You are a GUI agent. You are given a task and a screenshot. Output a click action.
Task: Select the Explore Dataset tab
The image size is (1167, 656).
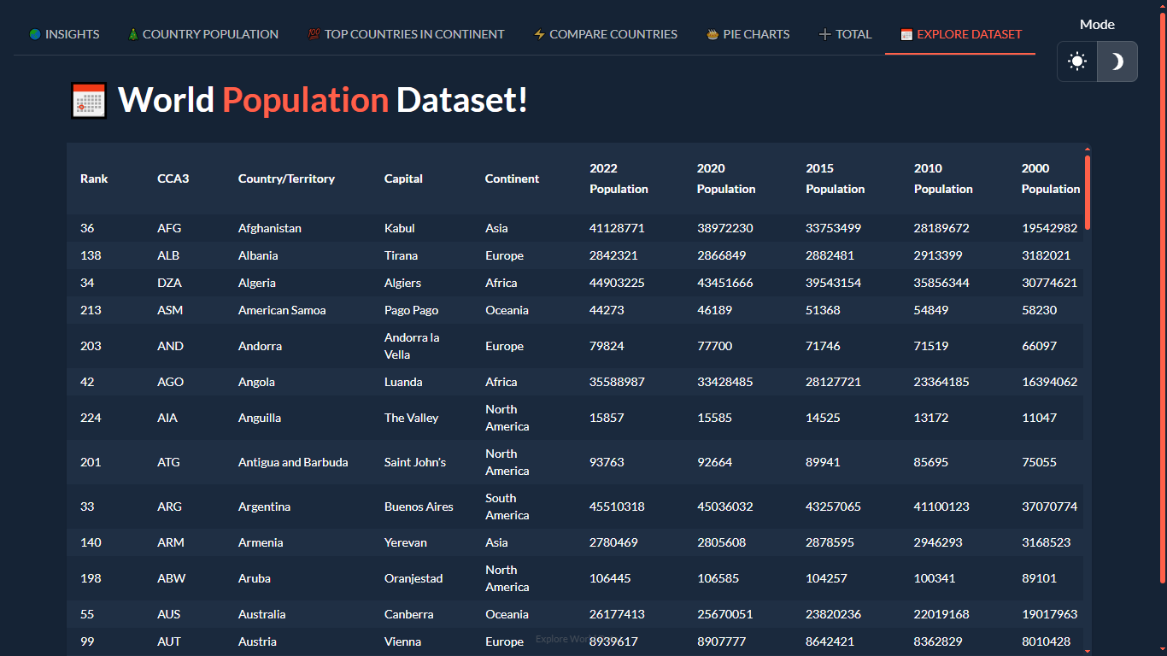[x=960, y=34]
